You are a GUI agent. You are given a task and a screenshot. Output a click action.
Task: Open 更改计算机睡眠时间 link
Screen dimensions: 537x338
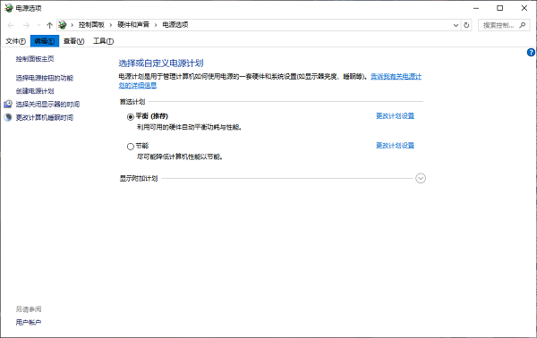coord(45,117)
